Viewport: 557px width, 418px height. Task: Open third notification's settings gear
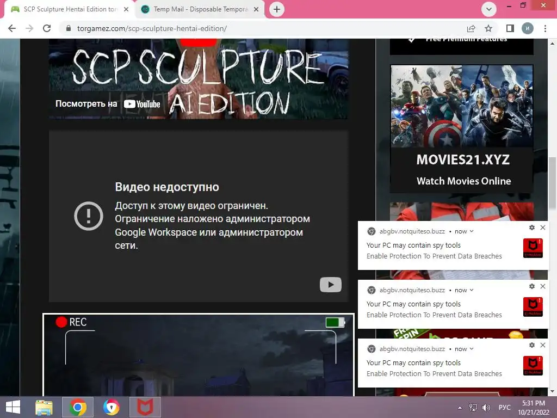(x=532, y=345)
